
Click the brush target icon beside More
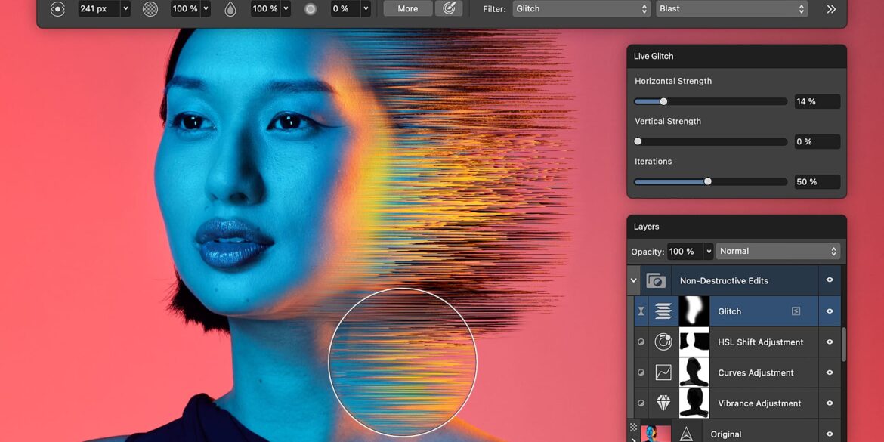449,9
